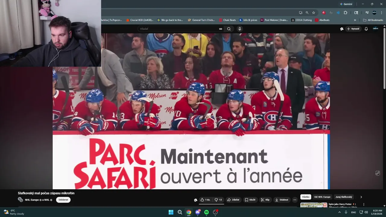Share the video with Zdieľať
Image resolution: width=386 pixels, height=217 pixels.
tap(233, 200)
